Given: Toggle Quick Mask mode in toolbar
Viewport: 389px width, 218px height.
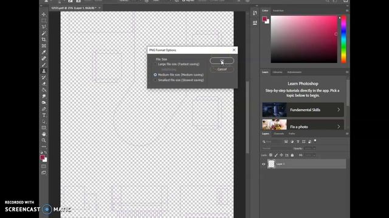Looking at the screenshot, I should pos(44,167).
